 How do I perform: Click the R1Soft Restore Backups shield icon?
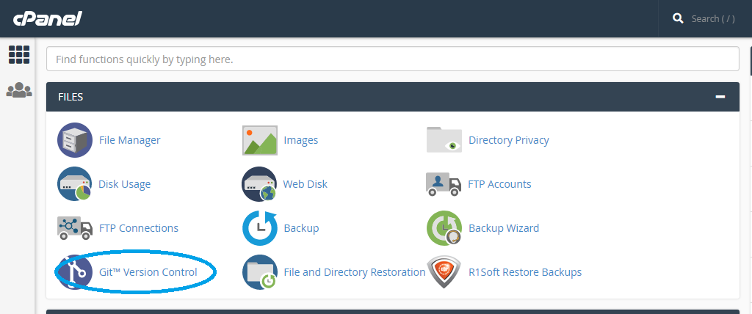coord(444,272)
